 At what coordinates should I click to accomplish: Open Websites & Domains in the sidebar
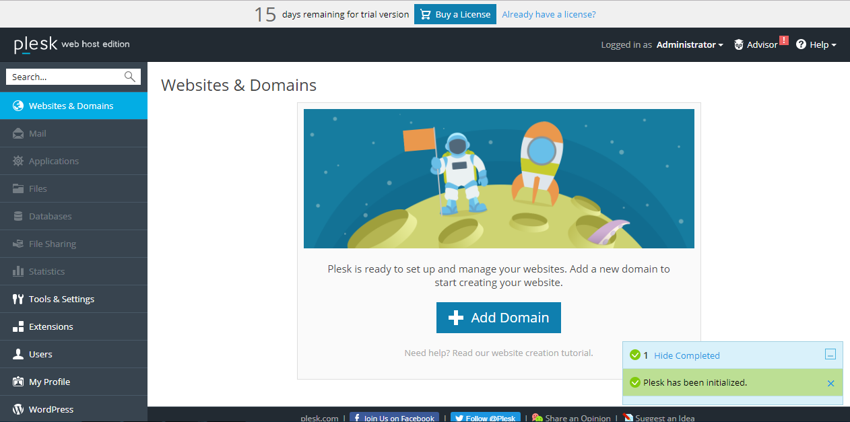[x=73, y=106]
